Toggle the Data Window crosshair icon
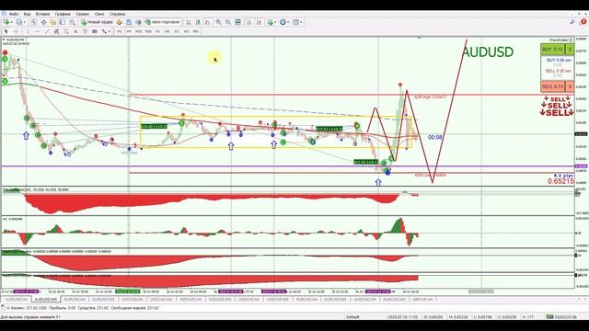 click(43, 22)
